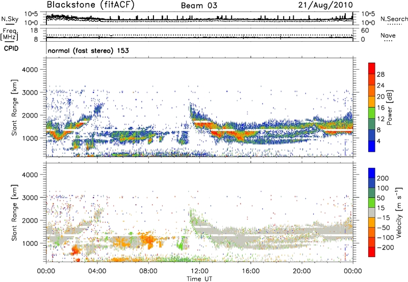The width and height of the screenshot is (408, 282).
Task: Click the "Blackstone (fitACF)" plot title
Action: click(91, 5)
